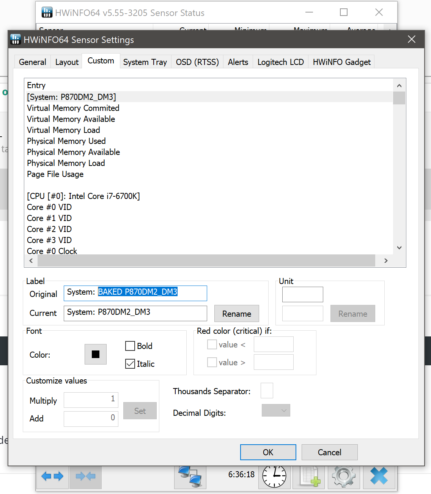Open the network computers remote icon
The width and height of the screenshot is (431, 494).
pyautogui.click(x=190, y=477)
